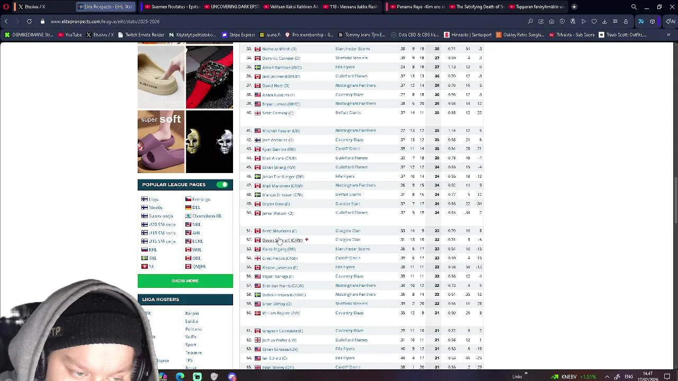Open the Stripe Express bookmark
678x381 pixels.
(238, 35)
